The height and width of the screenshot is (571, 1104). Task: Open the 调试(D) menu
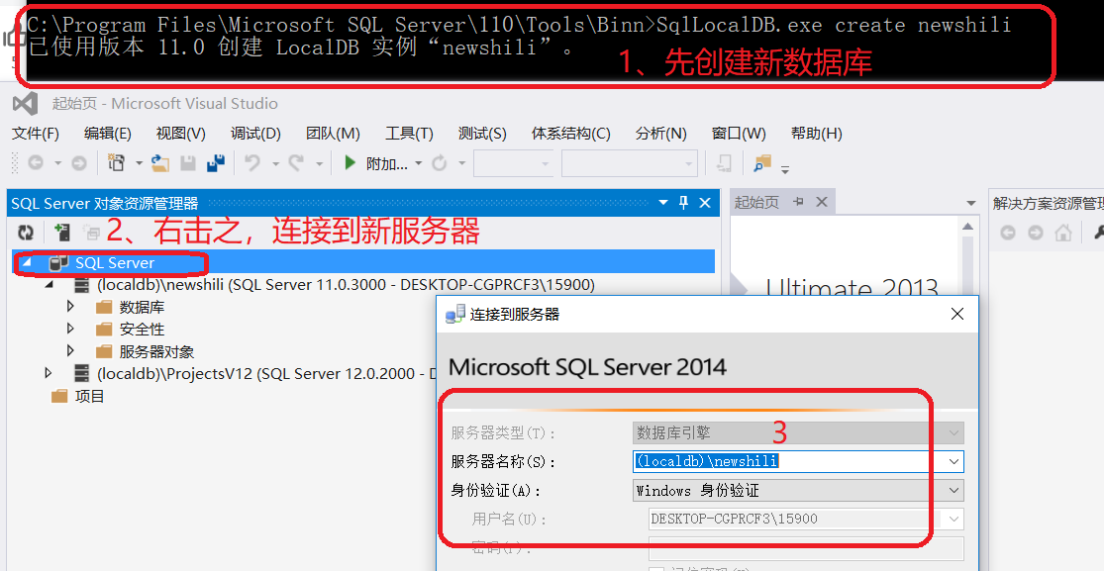pyautogui.click(x=255, y=134)
